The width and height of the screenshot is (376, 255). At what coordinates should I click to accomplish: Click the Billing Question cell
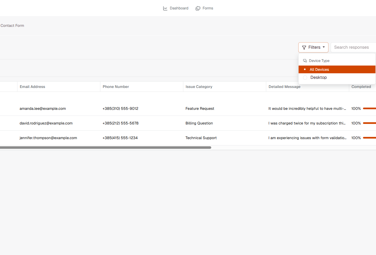[199, 123]
